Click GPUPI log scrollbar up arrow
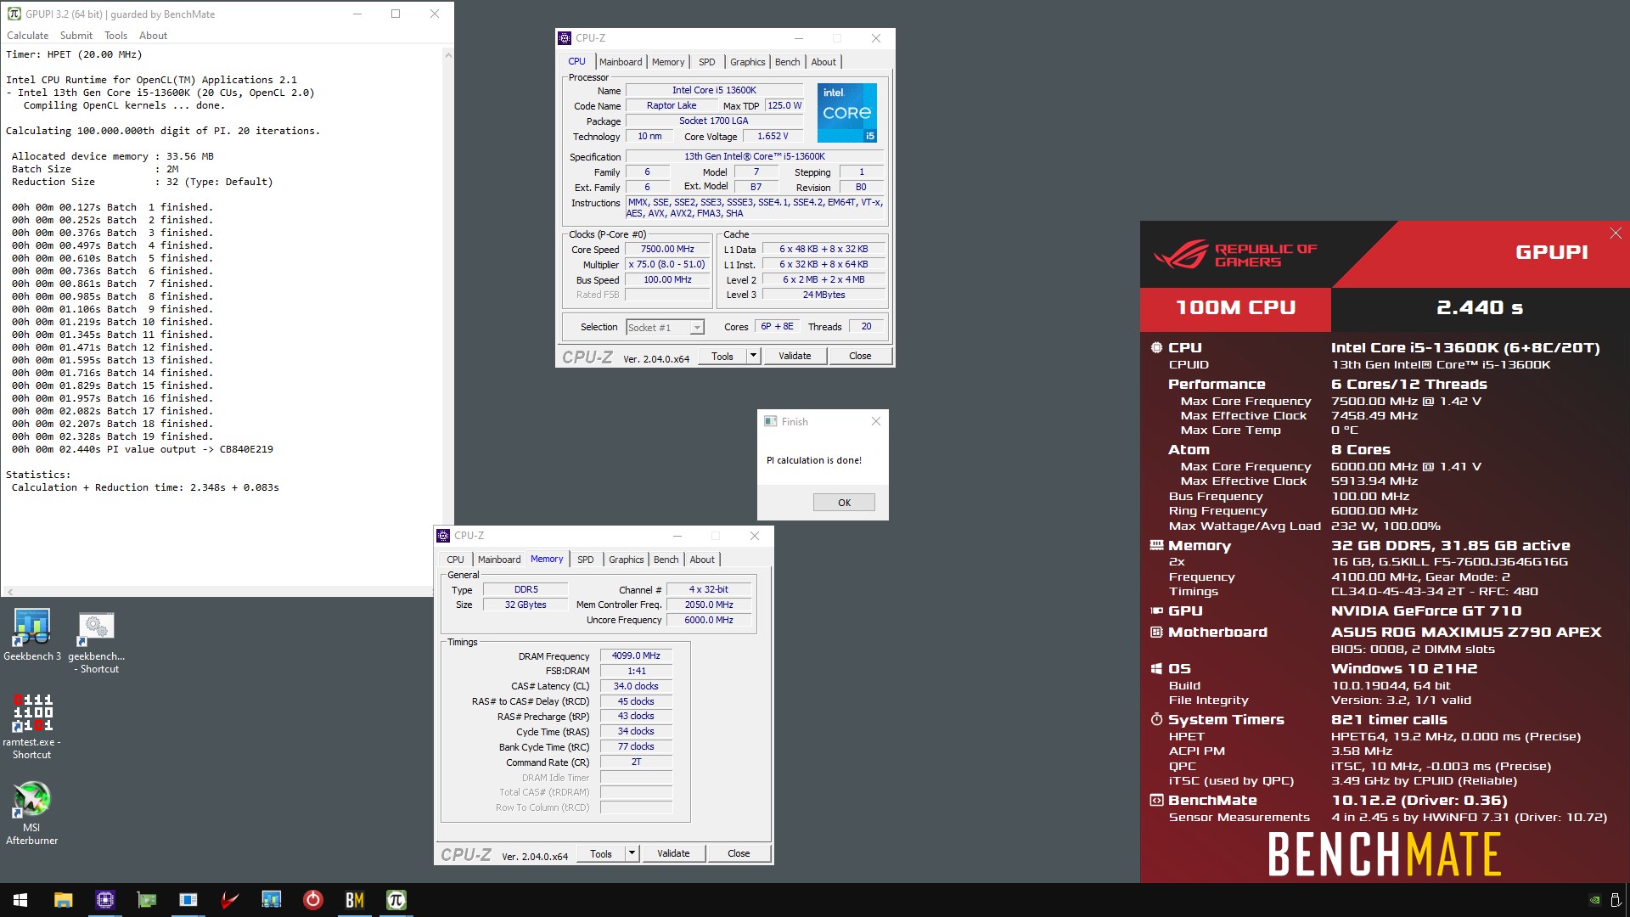 coord(447,54)
